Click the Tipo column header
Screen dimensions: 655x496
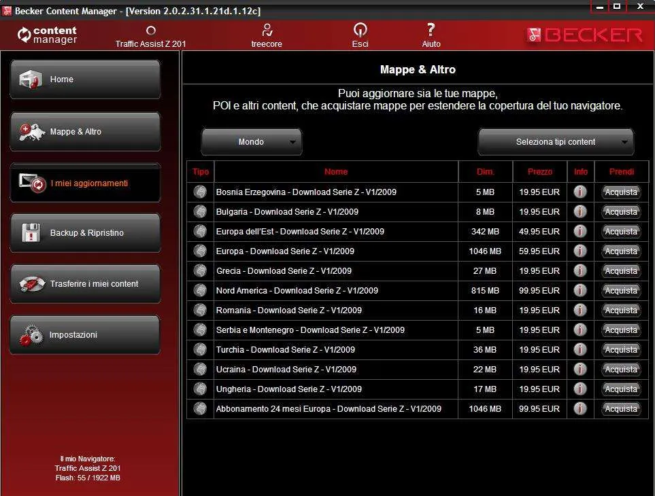click(201, 171)
